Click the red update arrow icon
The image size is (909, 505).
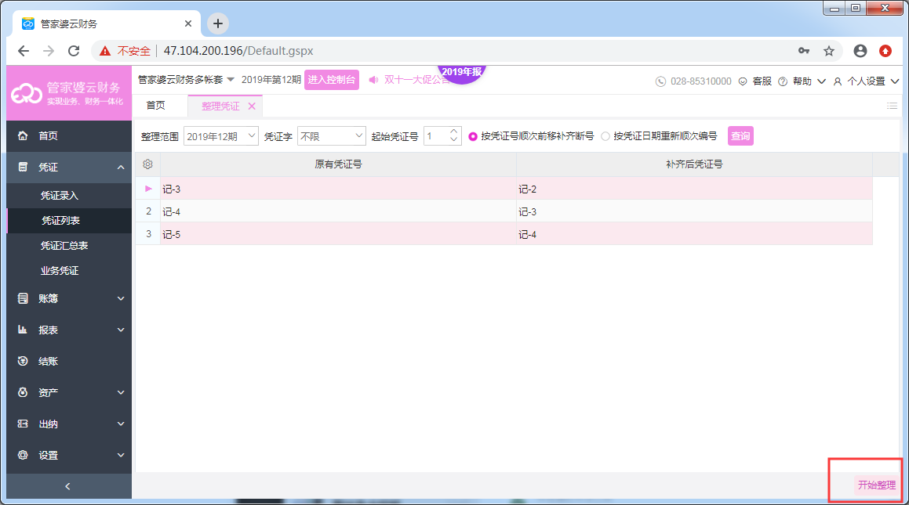click(885, 51)
